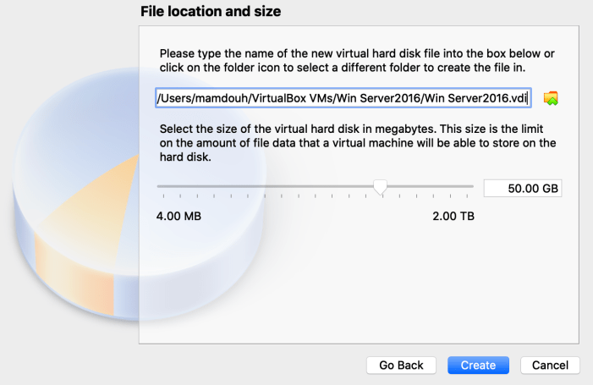Place cursor after .vdi in file path
Image resolution: width=593 pixels, height=385 pixels.
[527, 98]
